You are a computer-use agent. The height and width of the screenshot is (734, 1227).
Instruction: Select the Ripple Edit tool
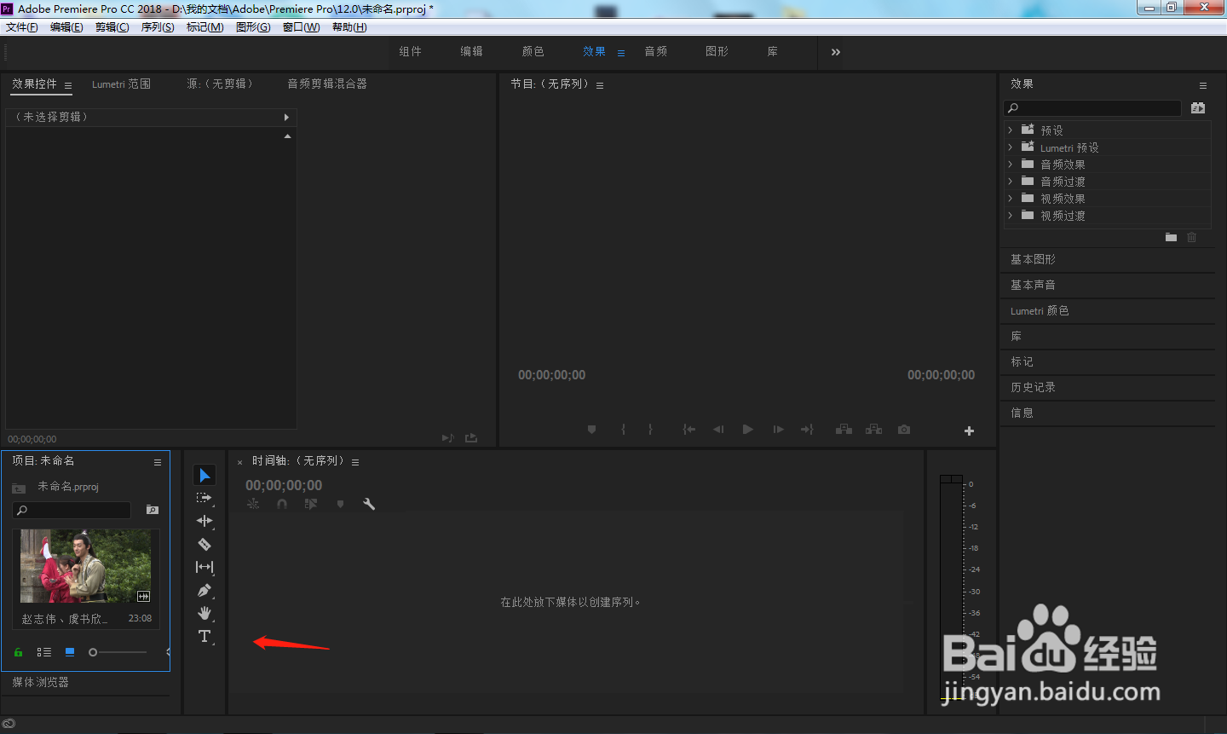[204, 521]
